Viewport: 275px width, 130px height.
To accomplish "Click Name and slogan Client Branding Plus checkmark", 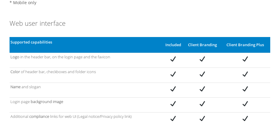I will pos(245,89).
